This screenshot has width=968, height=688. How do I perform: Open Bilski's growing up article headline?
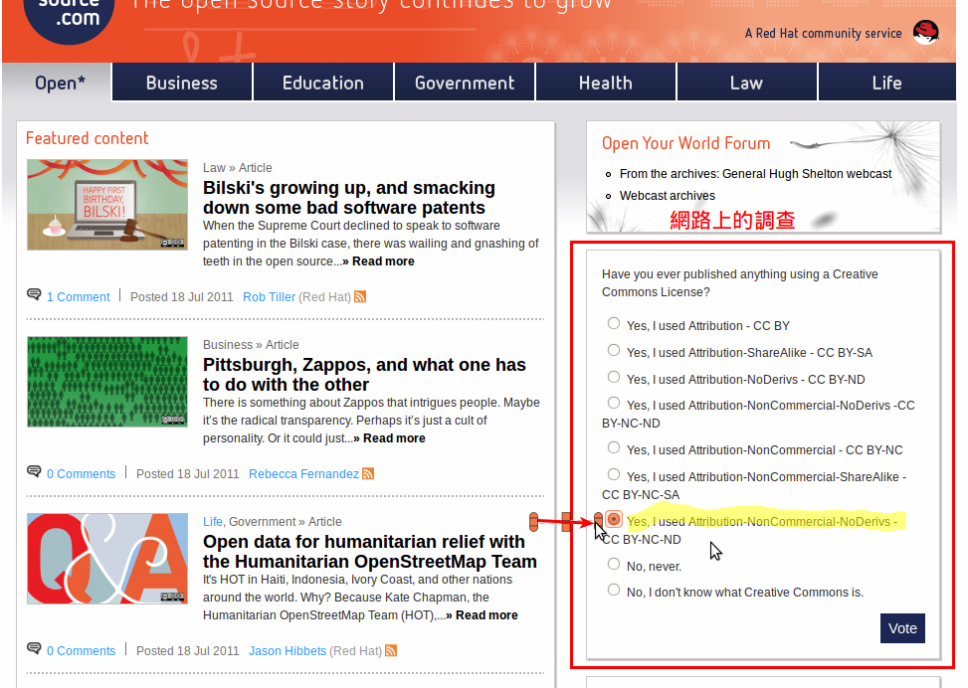click(349, 198)
